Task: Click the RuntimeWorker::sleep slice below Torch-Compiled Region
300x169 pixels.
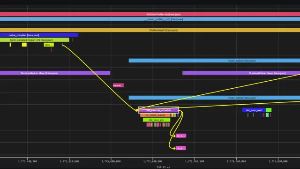Action: [x=55, y=73]
